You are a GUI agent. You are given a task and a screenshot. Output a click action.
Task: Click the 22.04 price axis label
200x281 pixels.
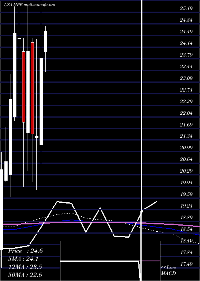[x=186, y=113]
